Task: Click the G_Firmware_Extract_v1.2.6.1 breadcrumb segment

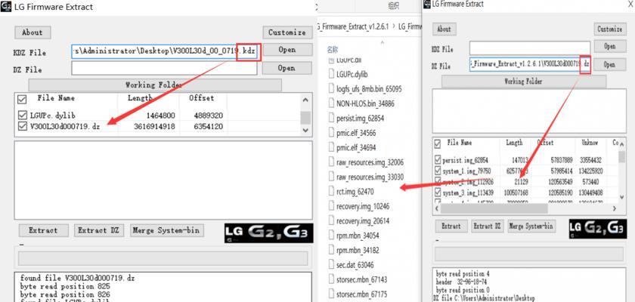Action: [x=353, y=26]
